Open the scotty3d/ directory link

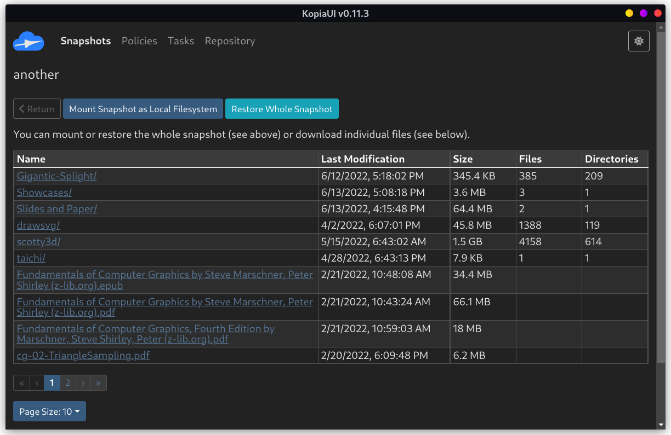pos(38,241)
